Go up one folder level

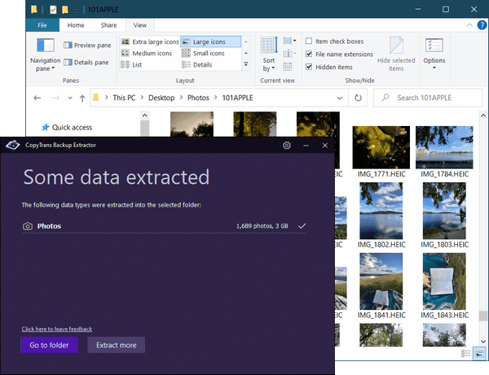pos(82,98)
